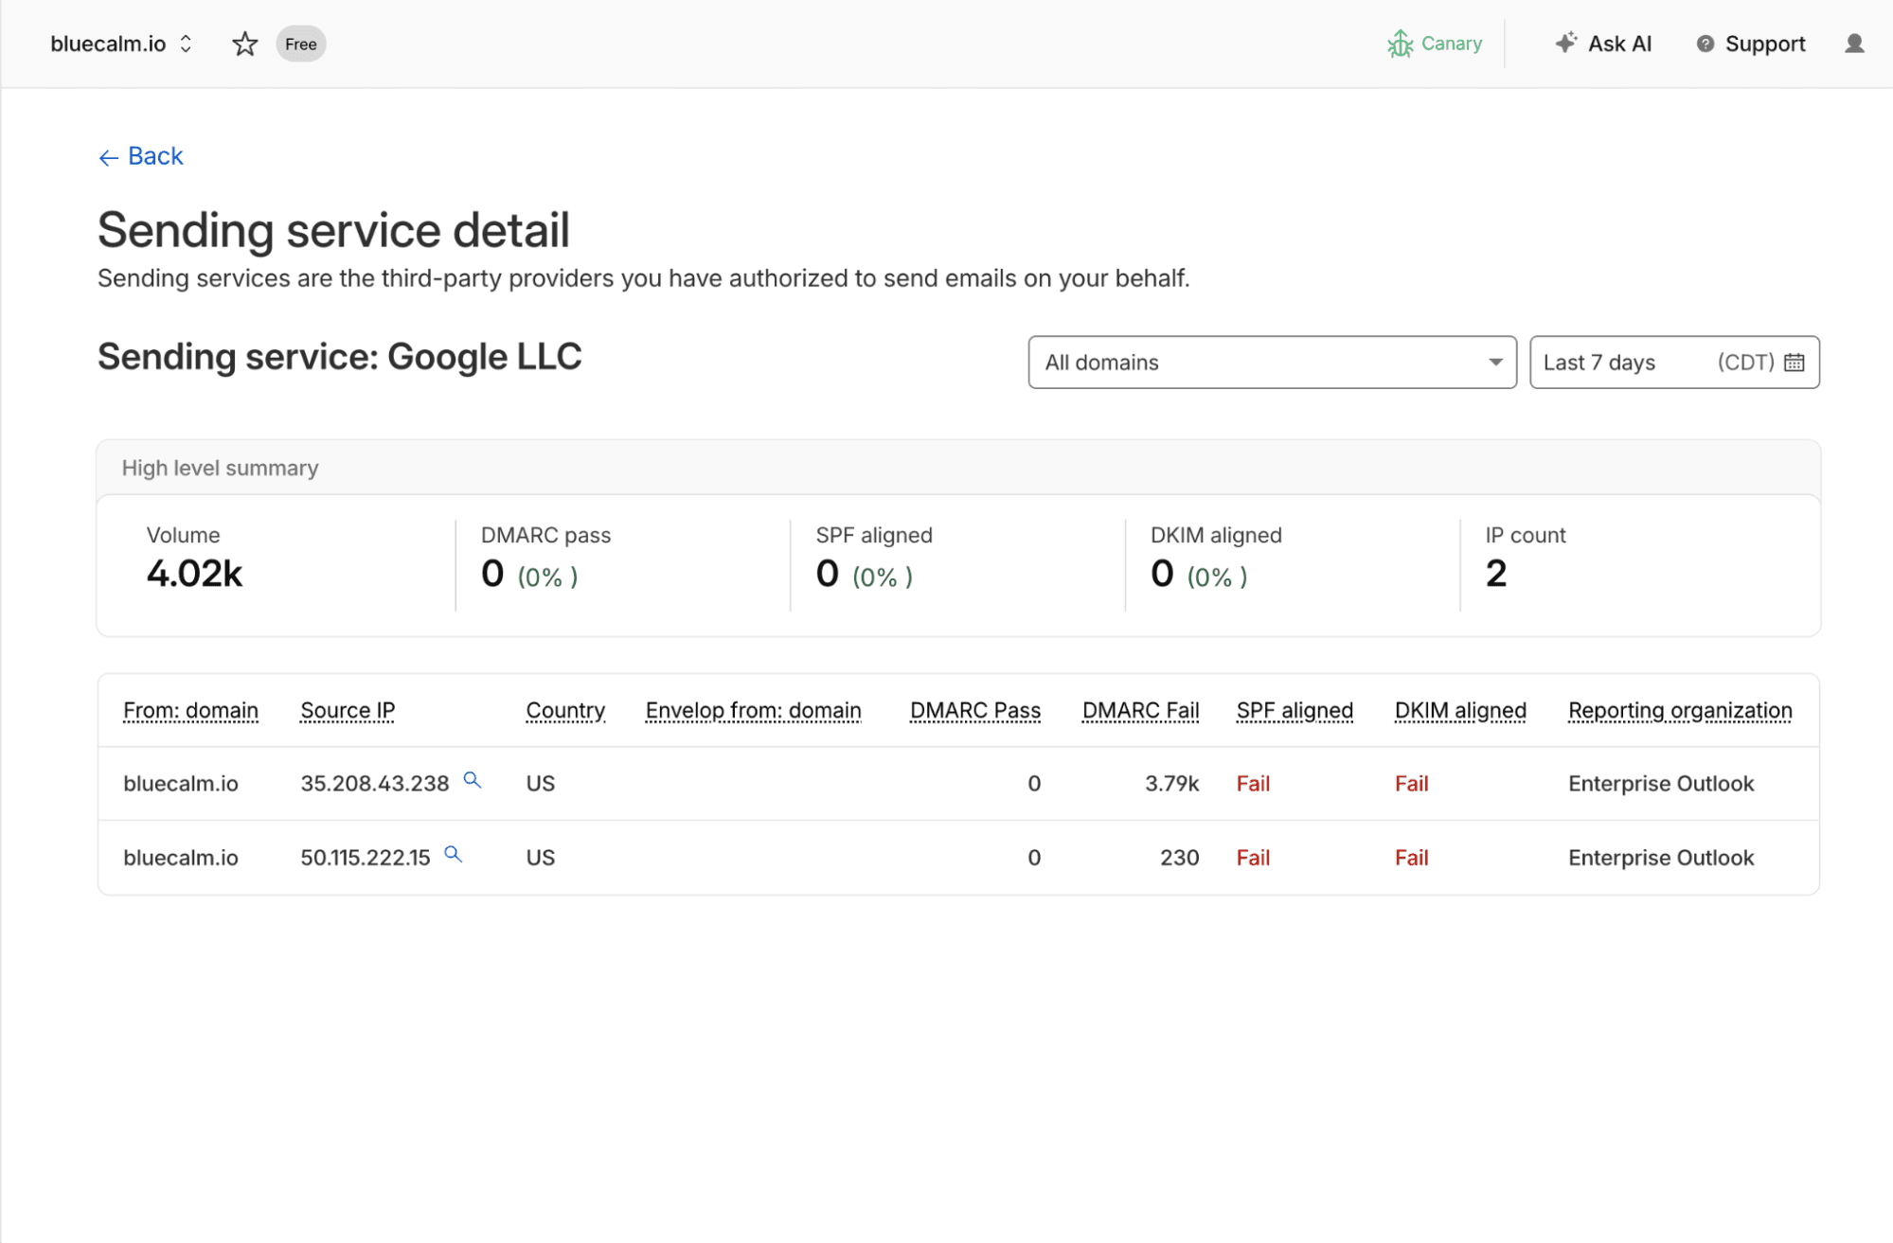1893x1243 pixels.
Task: Click the Support question mark icon
Action: coord(1705,44)
